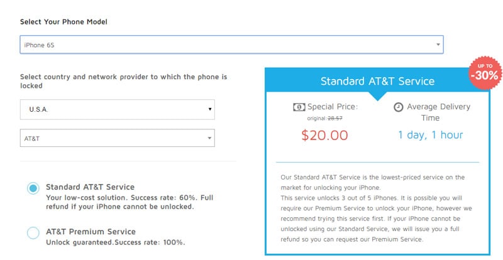Select the AT&T Premium Service radio button

click(x=33, y=233)
